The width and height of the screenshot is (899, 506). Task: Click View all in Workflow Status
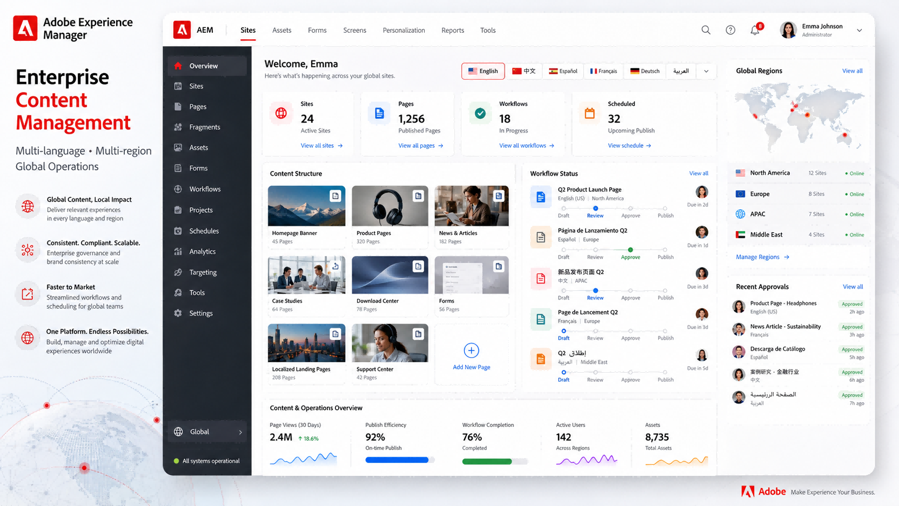pyautogui.click(x=698, y=173)
